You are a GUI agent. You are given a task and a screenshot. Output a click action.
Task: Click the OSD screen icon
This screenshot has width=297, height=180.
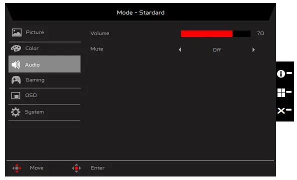[x=15, y=95]
